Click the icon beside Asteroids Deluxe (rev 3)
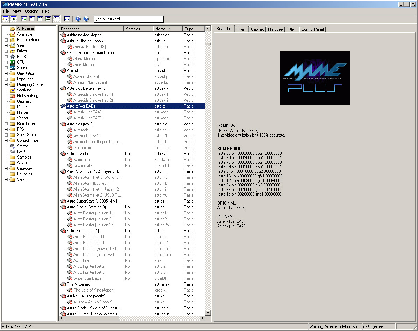This screenshot has height=331, width=418. pyautogui.click(x=63, y=88)
